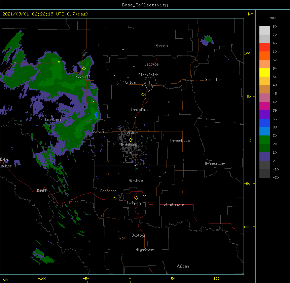Click the Okotoks town label
The image size is (290, 283).
[139, 235]
